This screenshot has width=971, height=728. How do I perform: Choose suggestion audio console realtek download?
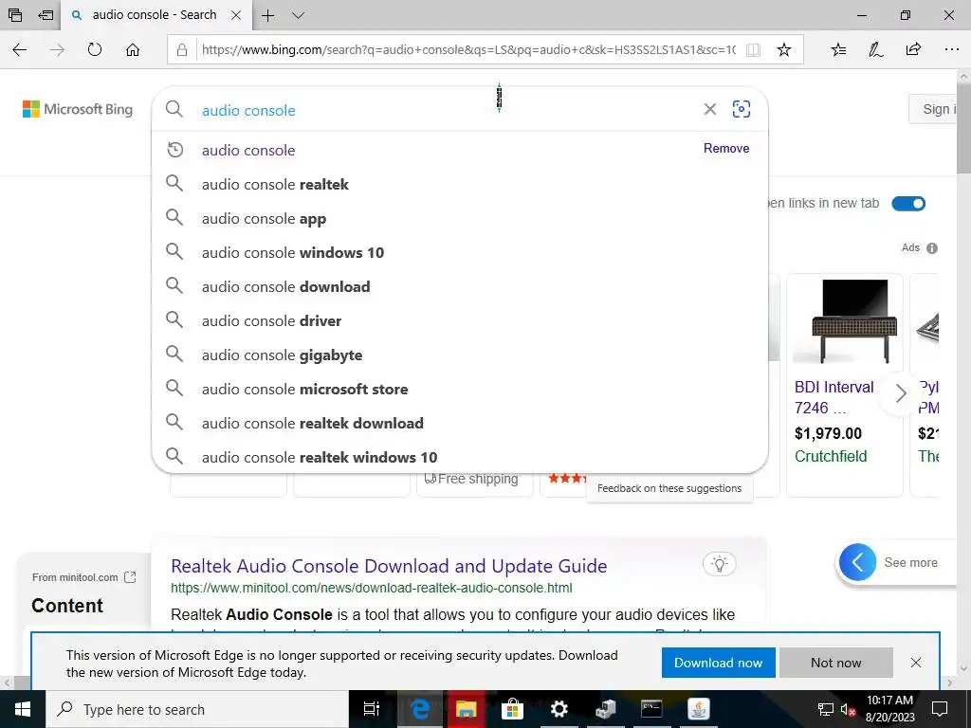(x=459, y=424)
